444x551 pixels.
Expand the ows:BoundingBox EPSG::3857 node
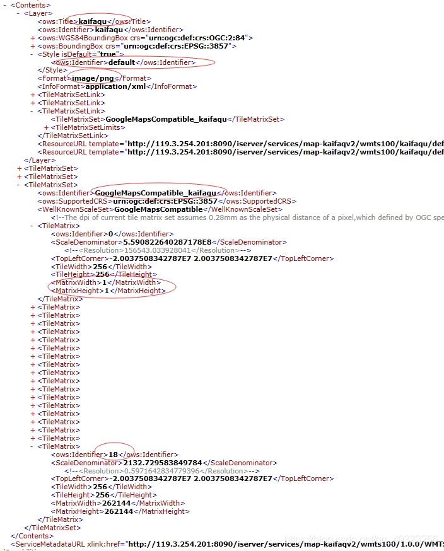(33, 46)
